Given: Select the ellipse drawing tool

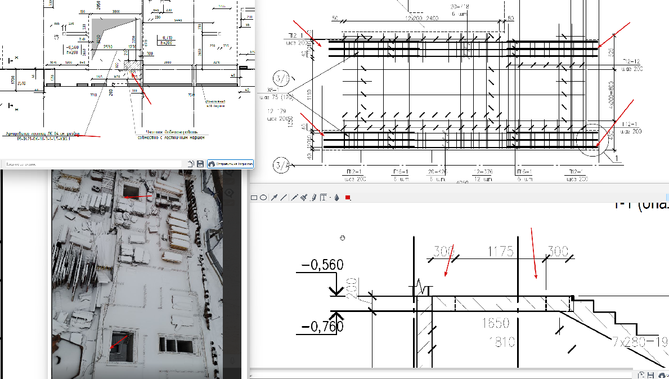Looking at the screenshot, I should pos(263,198).
